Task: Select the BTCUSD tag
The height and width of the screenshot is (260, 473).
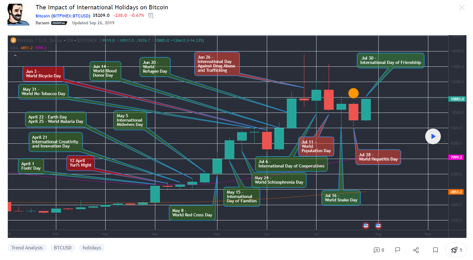Action: [62, 248]
